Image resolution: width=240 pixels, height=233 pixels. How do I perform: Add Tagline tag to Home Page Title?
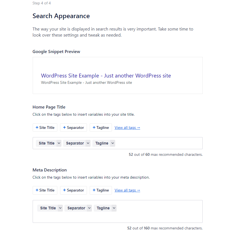coord(101,127)
